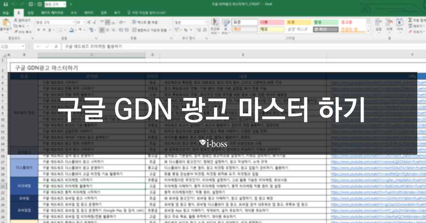Apply 보통 yellow cell style
This screenshot has width=426, height=223.
pos(298,22)
